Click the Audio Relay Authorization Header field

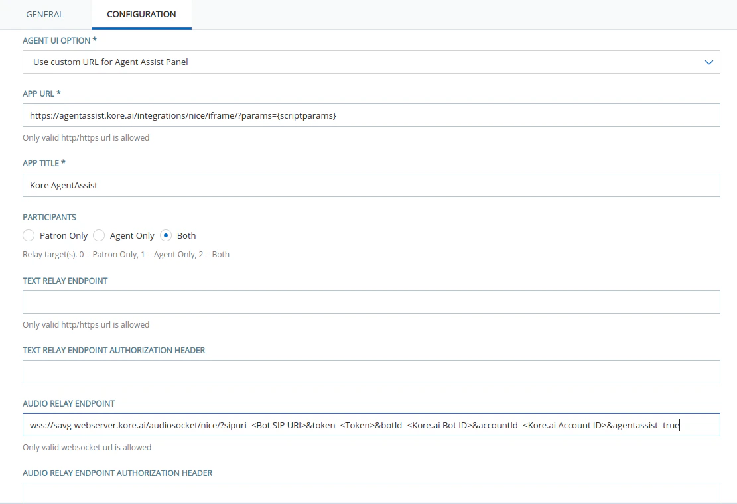tap(371, 494)
